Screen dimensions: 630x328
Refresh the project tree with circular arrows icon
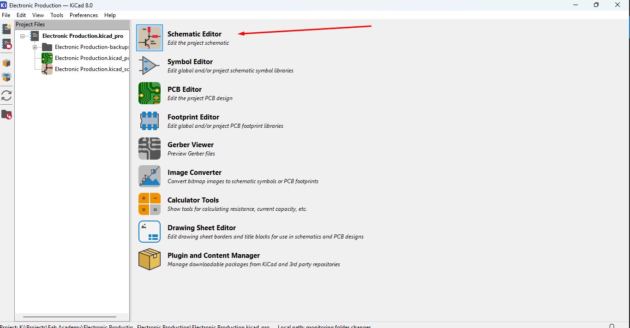coord(6,95)
